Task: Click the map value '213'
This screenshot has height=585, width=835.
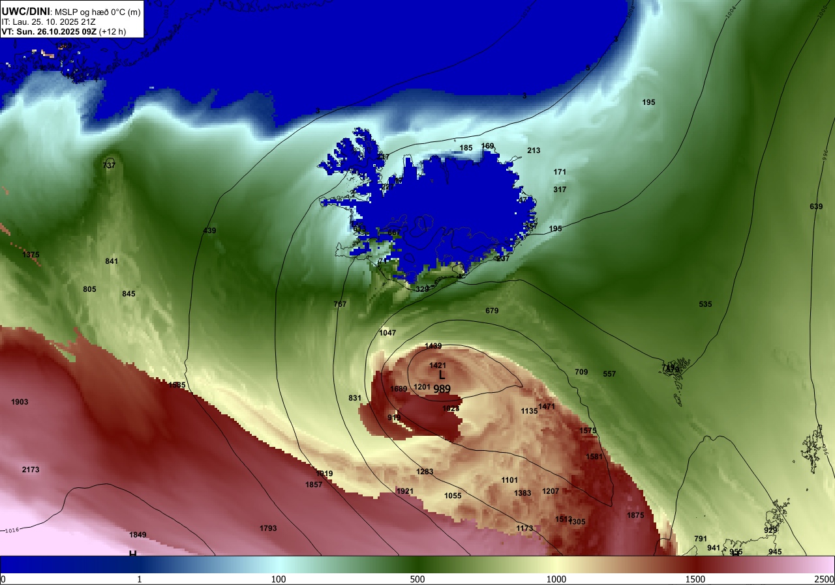Action: pos(534,150)
